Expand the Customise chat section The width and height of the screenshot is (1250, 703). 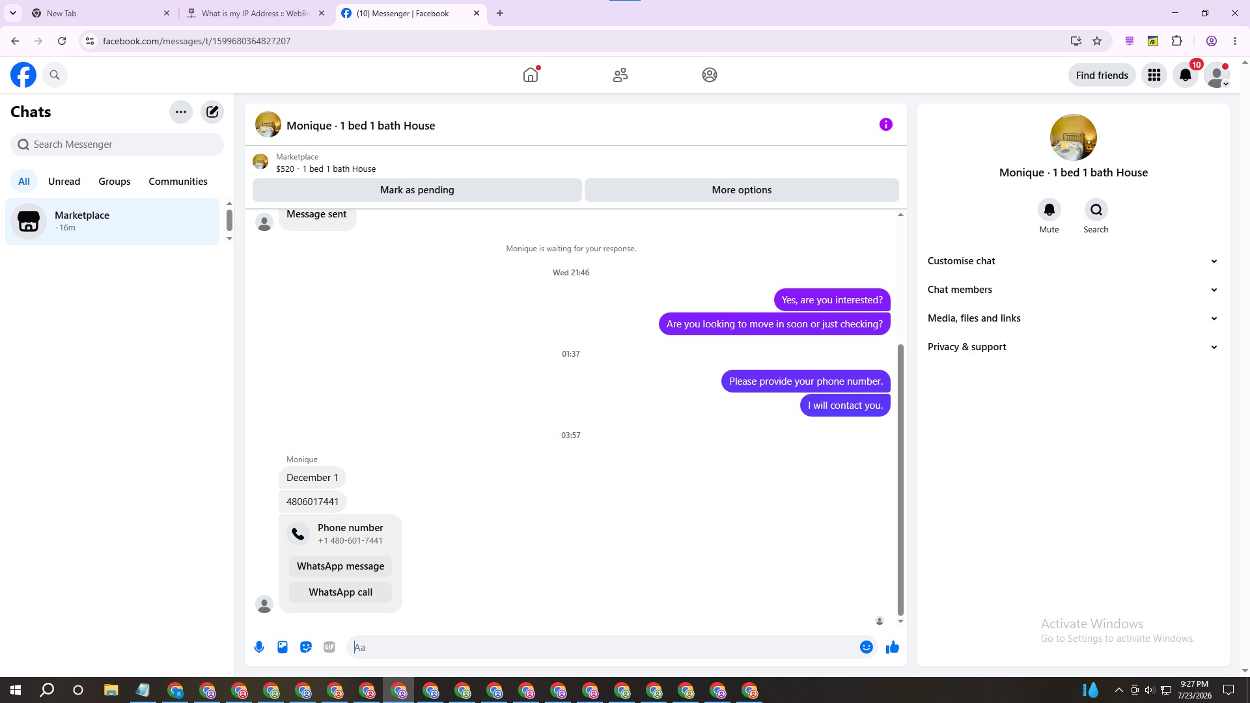(1073, 261)
